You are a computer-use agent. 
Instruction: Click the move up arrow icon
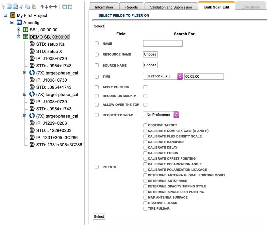[x=42, y=7]
